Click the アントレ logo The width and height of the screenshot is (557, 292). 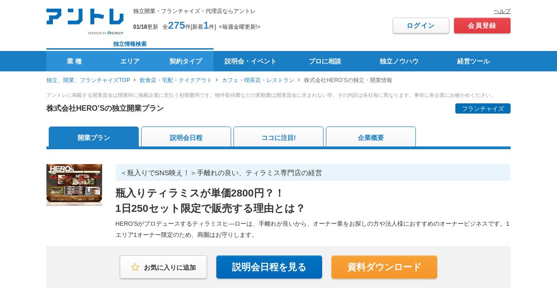click(85, 21)
